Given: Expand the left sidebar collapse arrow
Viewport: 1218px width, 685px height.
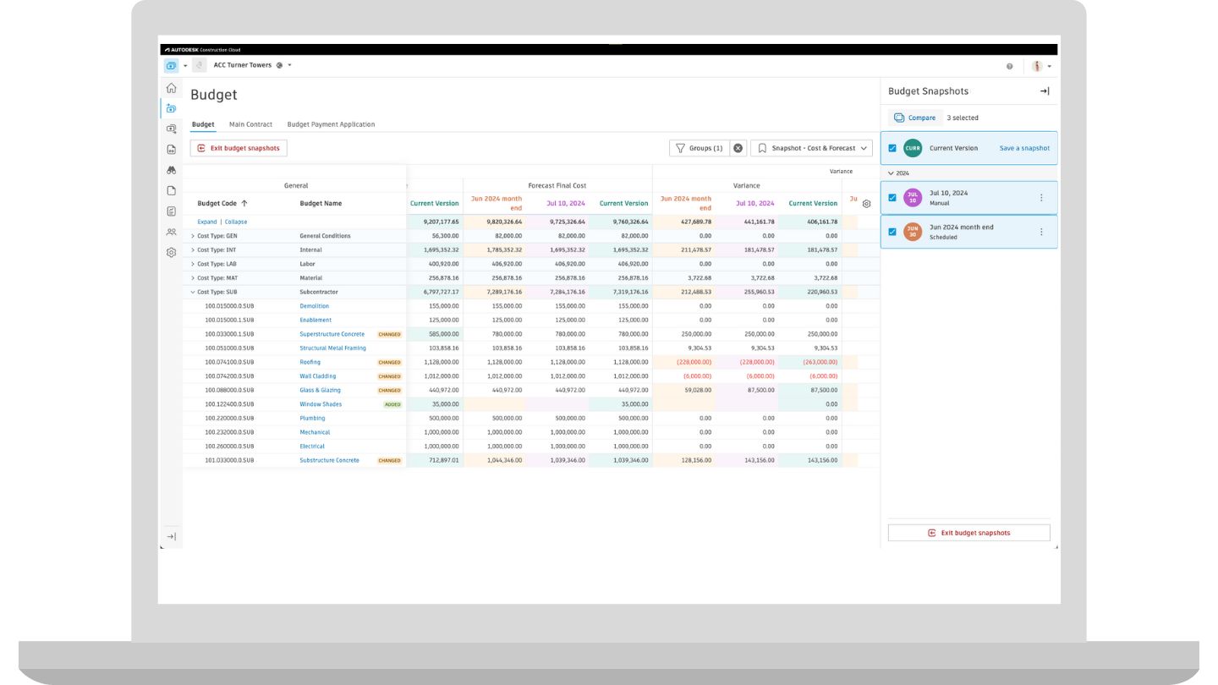Looking at the screenshot, I should (171, 536).
